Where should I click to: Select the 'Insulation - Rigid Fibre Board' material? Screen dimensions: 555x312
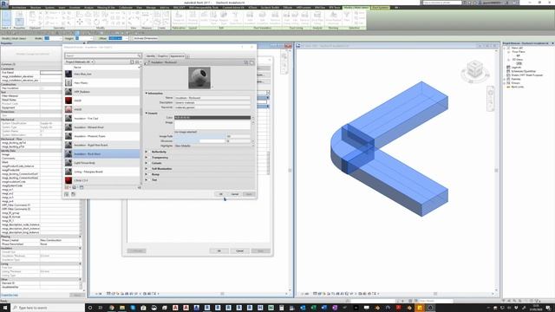pos(102,145)
